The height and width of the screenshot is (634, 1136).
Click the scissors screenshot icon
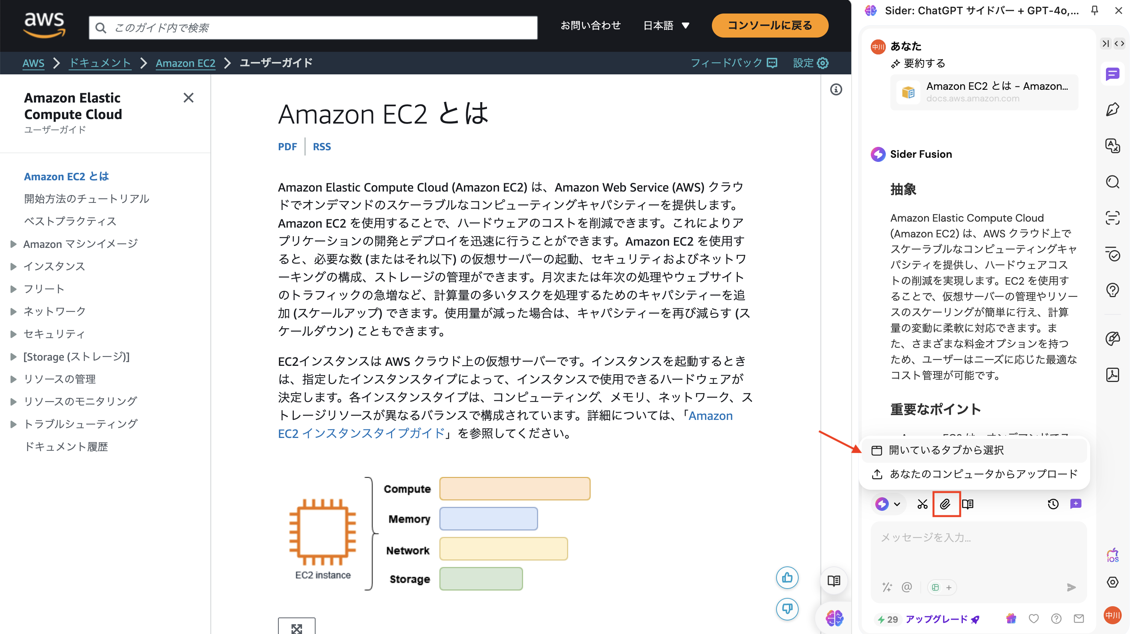point(922,504)
